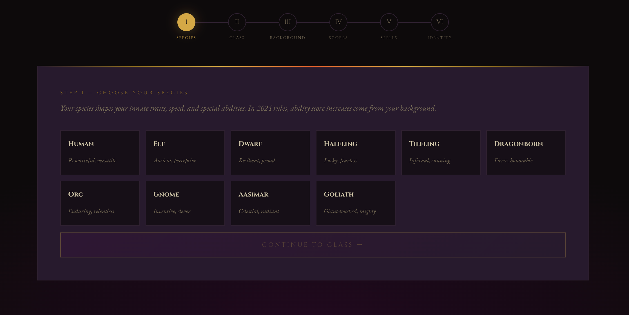The width and height of the screenshot is (629, 315).
Task: Choose the Halfling species card
Action: (356, 153)
